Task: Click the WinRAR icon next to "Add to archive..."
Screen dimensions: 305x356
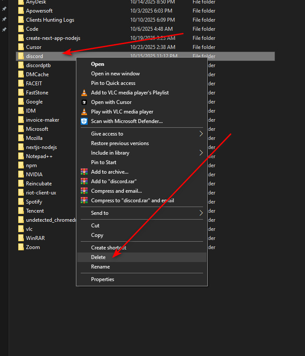Action: coord(84,172)
